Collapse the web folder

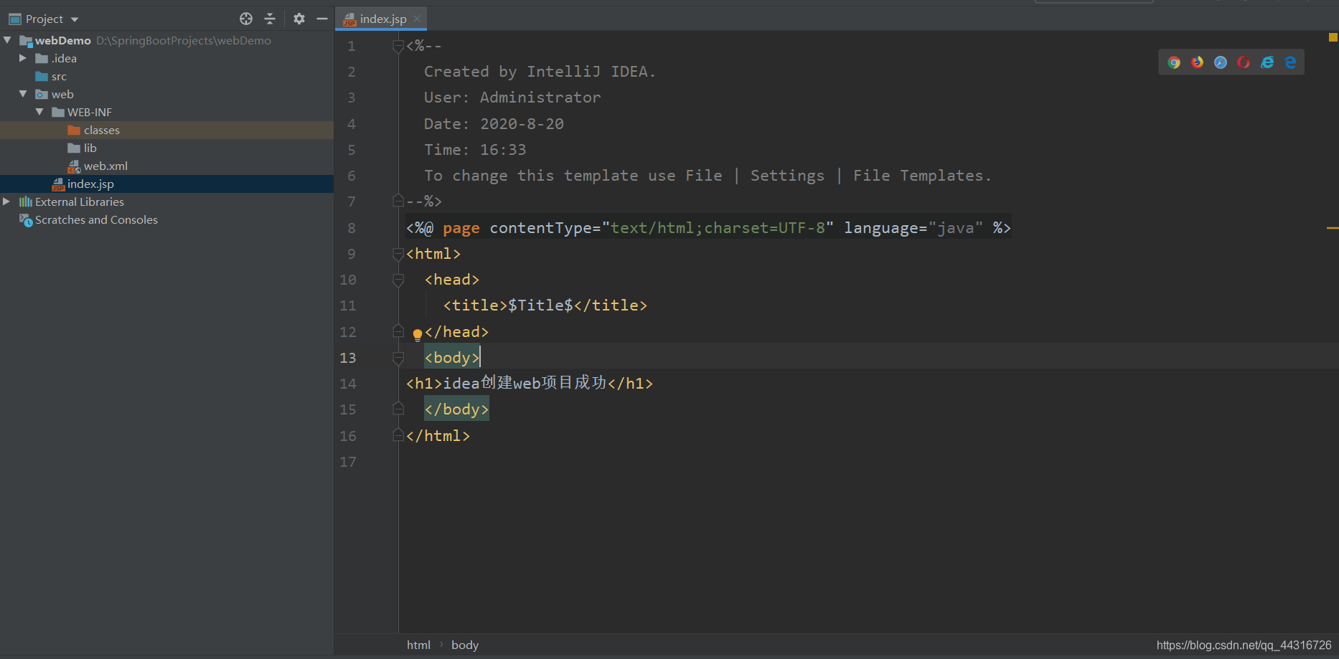[x=23, y=94]
